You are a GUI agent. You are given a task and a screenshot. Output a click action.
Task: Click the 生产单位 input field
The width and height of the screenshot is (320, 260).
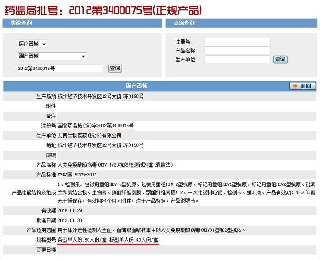(x=237, y=60)
